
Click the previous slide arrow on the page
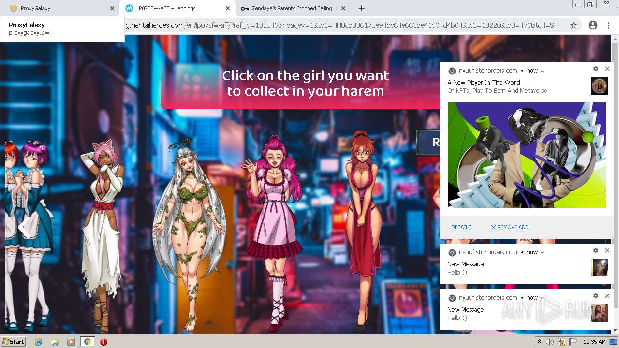click(24, 227)
